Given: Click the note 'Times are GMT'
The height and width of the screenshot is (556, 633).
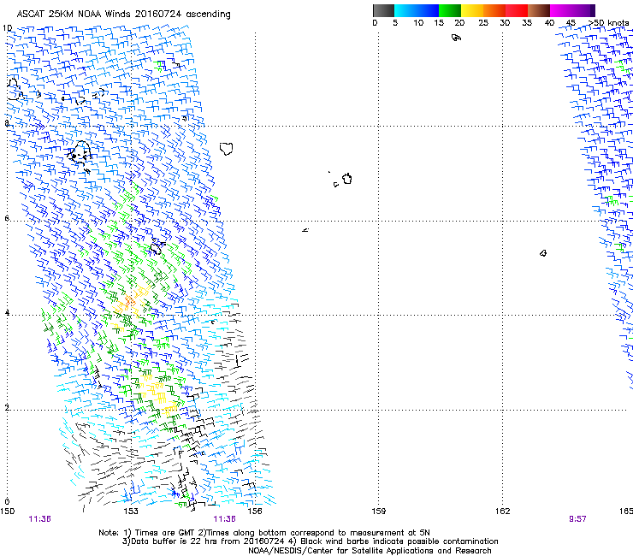Looking at the screenshot, I should 165,533.
